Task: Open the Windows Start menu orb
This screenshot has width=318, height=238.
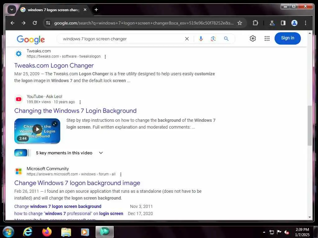Action: pos(8,232)
